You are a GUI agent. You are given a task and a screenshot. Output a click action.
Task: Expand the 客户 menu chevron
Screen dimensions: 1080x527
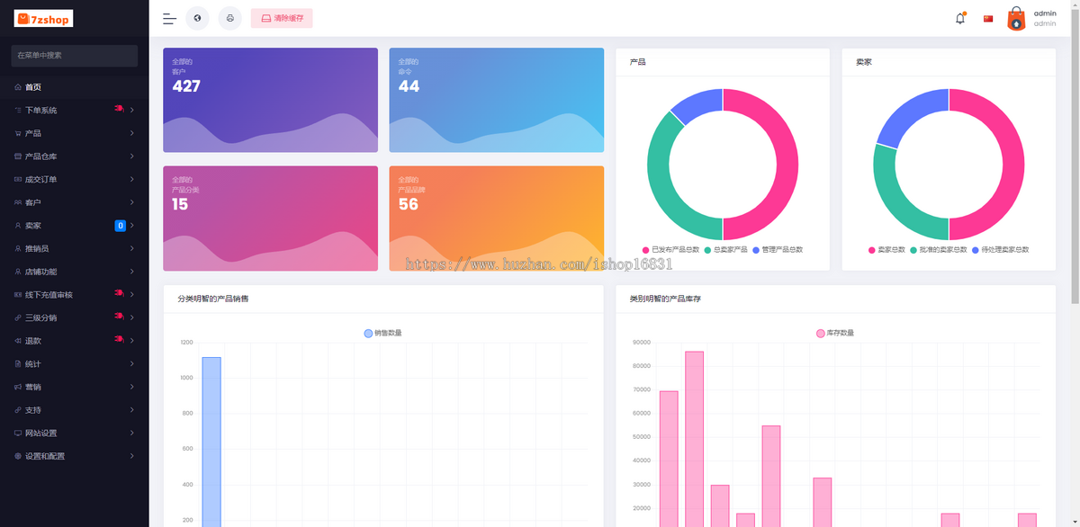point(132,202)
